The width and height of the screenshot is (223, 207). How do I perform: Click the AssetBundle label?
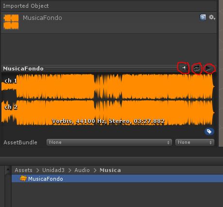pos(20,142)
